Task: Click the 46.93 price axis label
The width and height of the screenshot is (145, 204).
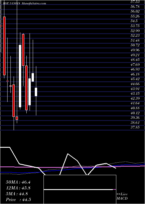Action: [x=135, y=69]
